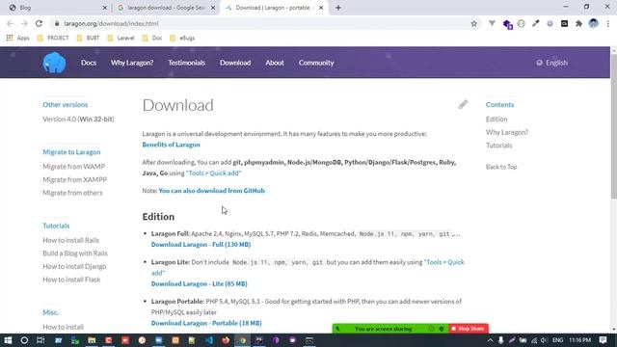Image resolution: width=617 pixels, height=347 pixels.
Task: Open the BUBT bookmarks folder
Action: click(x=88, y=38)
